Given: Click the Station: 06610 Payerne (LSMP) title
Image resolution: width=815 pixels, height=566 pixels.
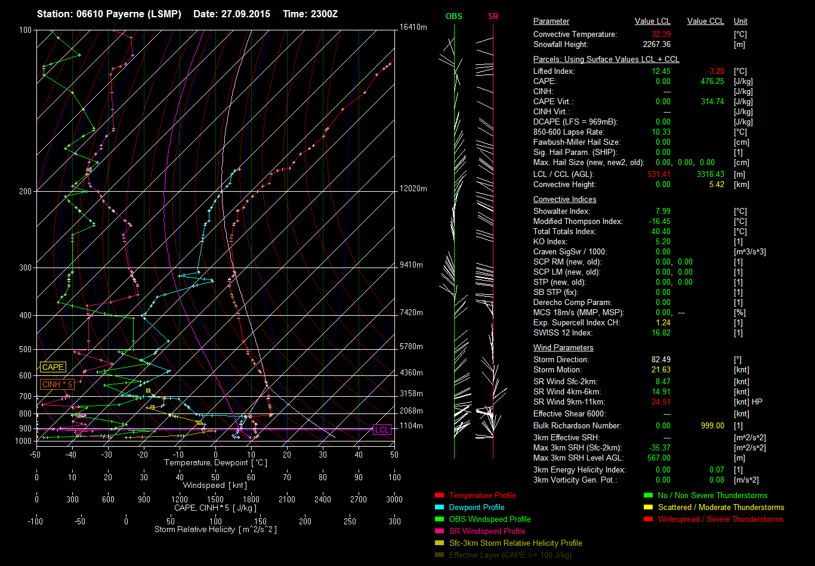Looking at the screenshot, I should click(109, 14).
